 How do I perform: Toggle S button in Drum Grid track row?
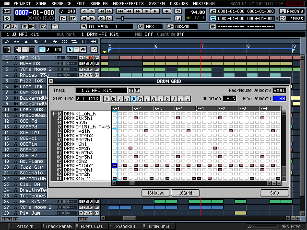[131, 91]
